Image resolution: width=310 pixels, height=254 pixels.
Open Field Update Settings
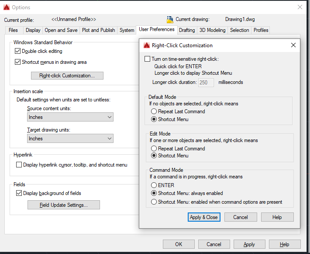pos(64,205)
